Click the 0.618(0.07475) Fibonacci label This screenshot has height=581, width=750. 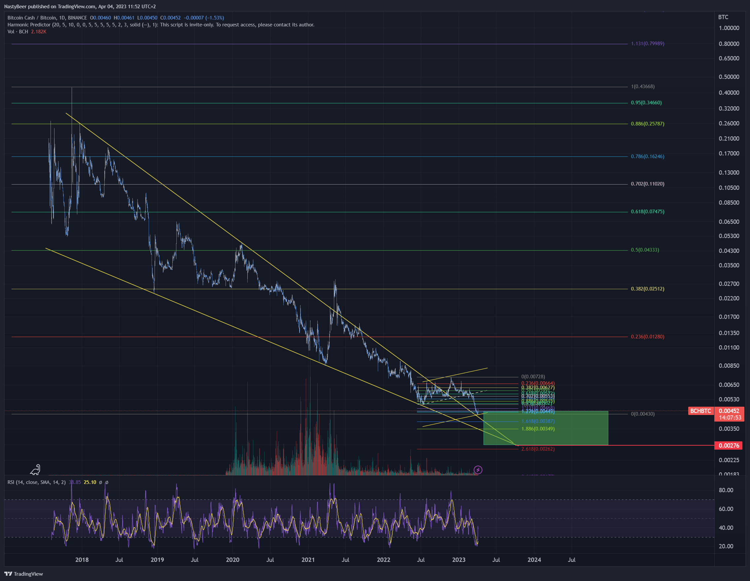click(x=647, y=212)
